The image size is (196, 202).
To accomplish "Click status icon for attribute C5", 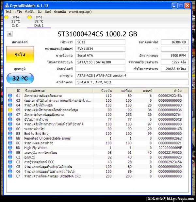I will pyautogui.click(x=10, y=167).
